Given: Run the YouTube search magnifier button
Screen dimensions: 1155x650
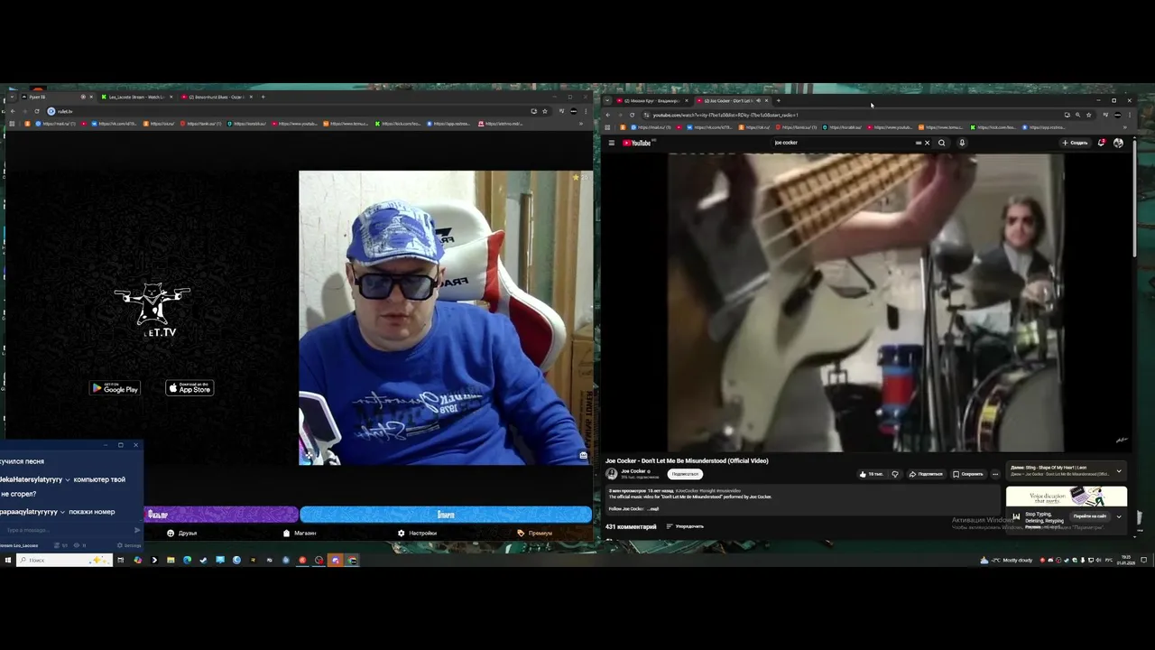Looking at the screenshot, I should (x=942, y=143).
